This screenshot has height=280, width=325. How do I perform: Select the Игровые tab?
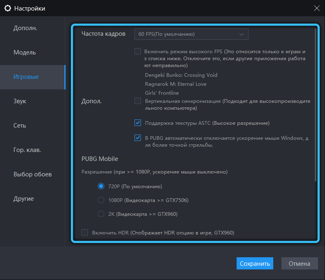click(x=26, y=77)
